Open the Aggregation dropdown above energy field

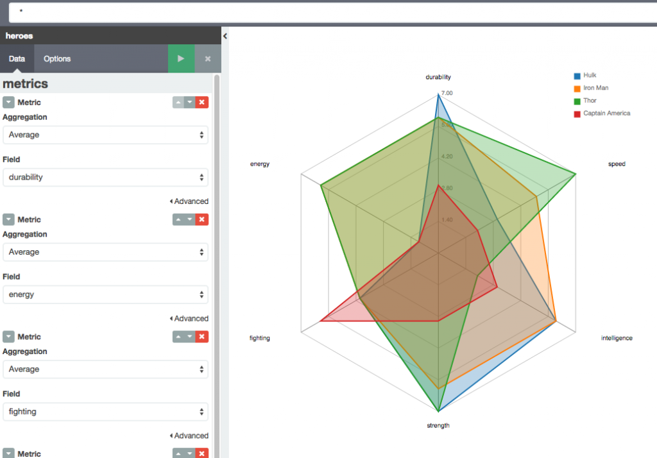tap(106, 252)
